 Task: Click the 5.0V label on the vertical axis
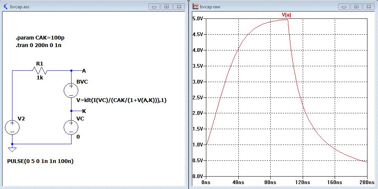tap(198, 18)
